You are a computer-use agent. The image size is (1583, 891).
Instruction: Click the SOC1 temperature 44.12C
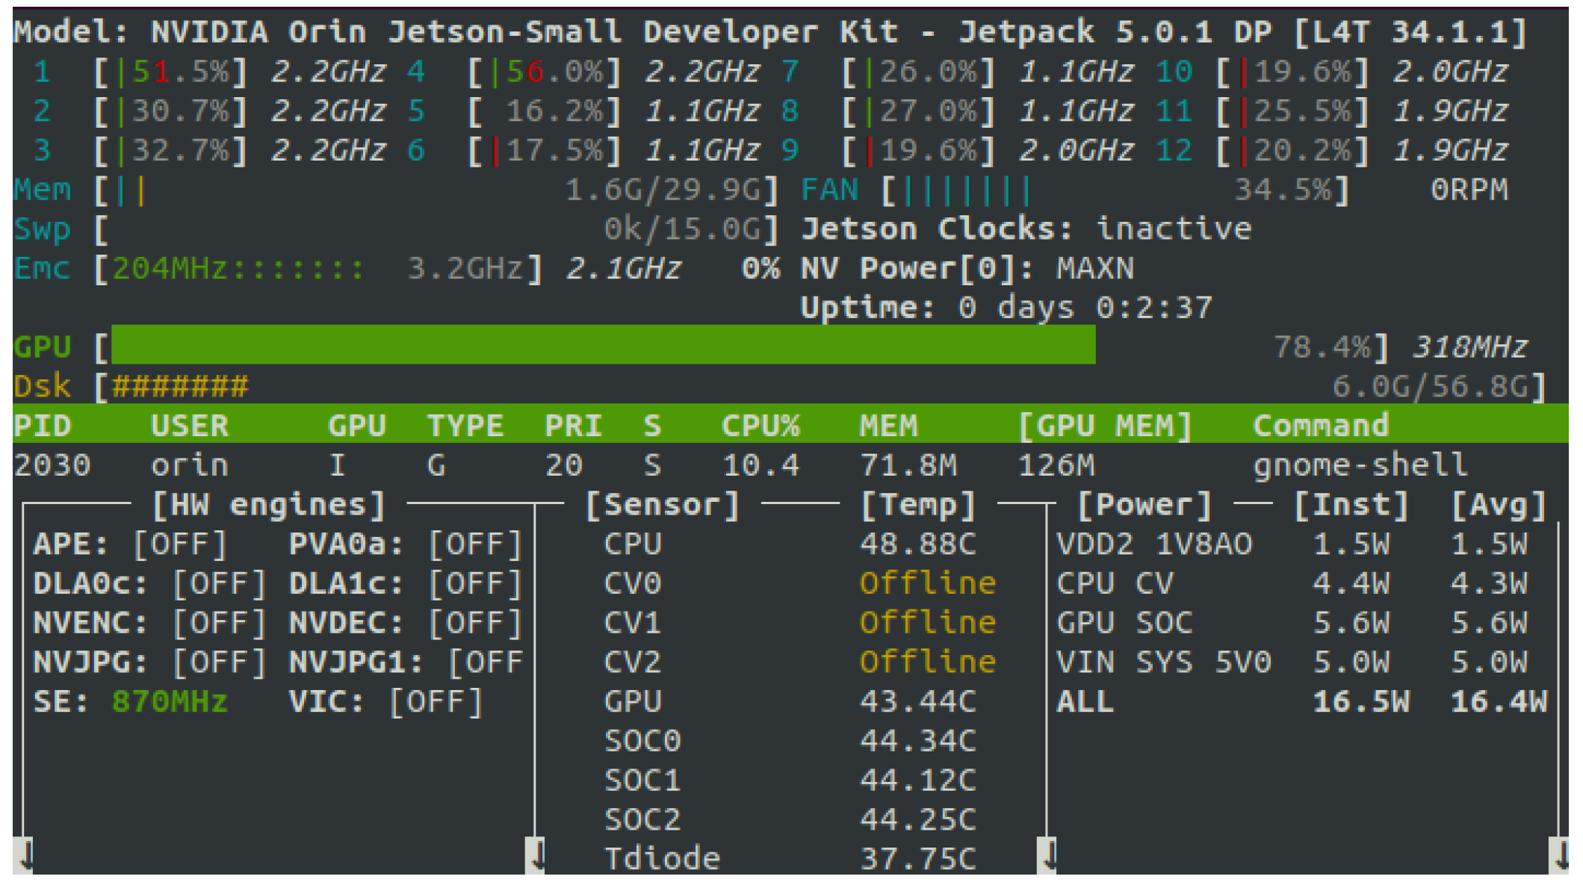pyautogui.click(x=918, y=780)
